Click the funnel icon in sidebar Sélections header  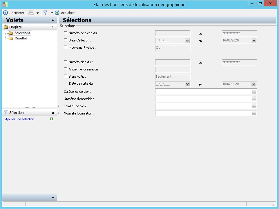pyautogui.click(x=6, y=112)
